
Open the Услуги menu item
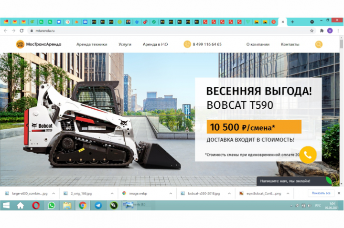[125, 44]
